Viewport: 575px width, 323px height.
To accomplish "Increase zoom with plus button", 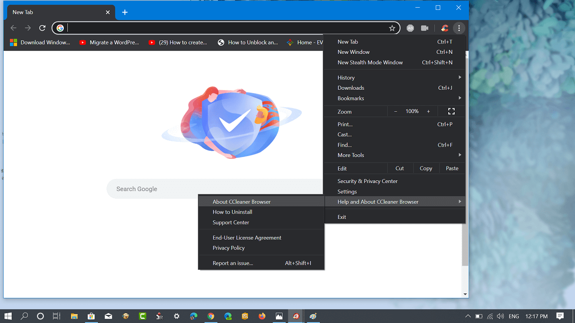I will pyautogui.click(x=429, y=111).
